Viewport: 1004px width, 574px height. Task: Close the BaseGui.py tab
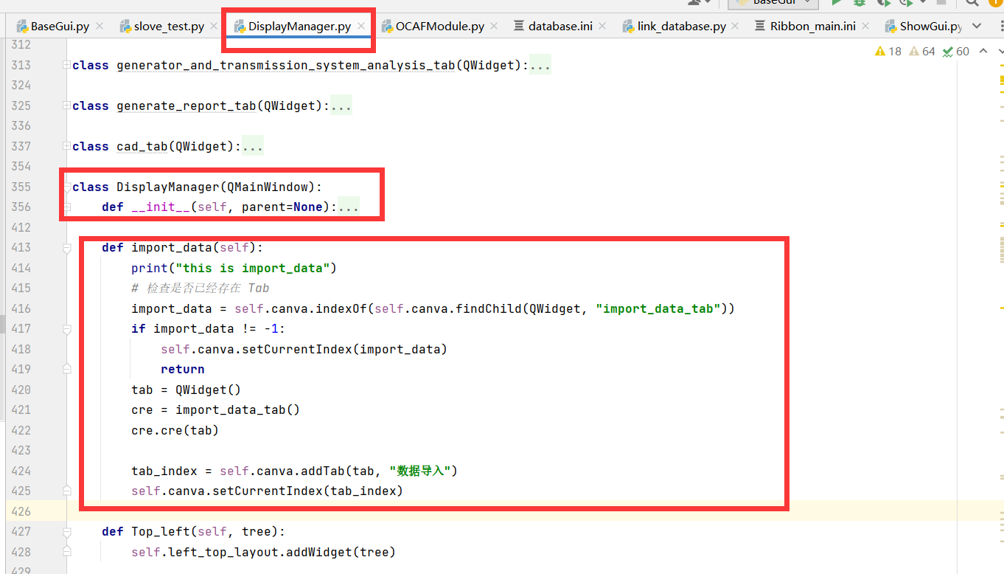point(100,26)
